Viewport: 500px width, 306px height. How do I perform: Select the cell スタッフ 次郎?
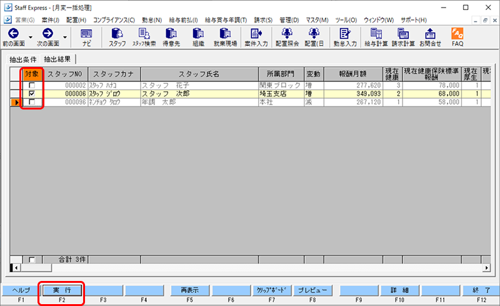tap(199, 94)
